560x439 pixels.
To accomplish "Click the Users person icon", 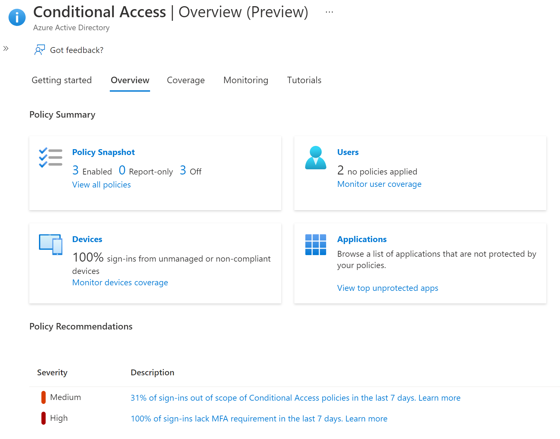I will 315,158.
